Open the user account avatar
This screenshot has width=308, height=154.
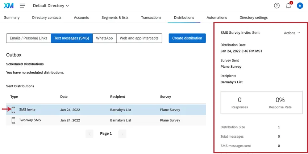click(300, 6)
